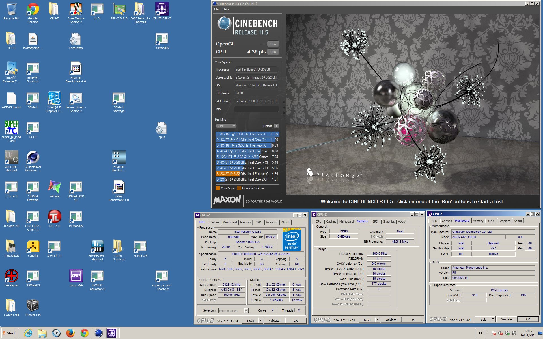This screenshot has width=543, height=339.
Task: Click the BIOS date 05/29/2014
Action: [x=493, y=278]
